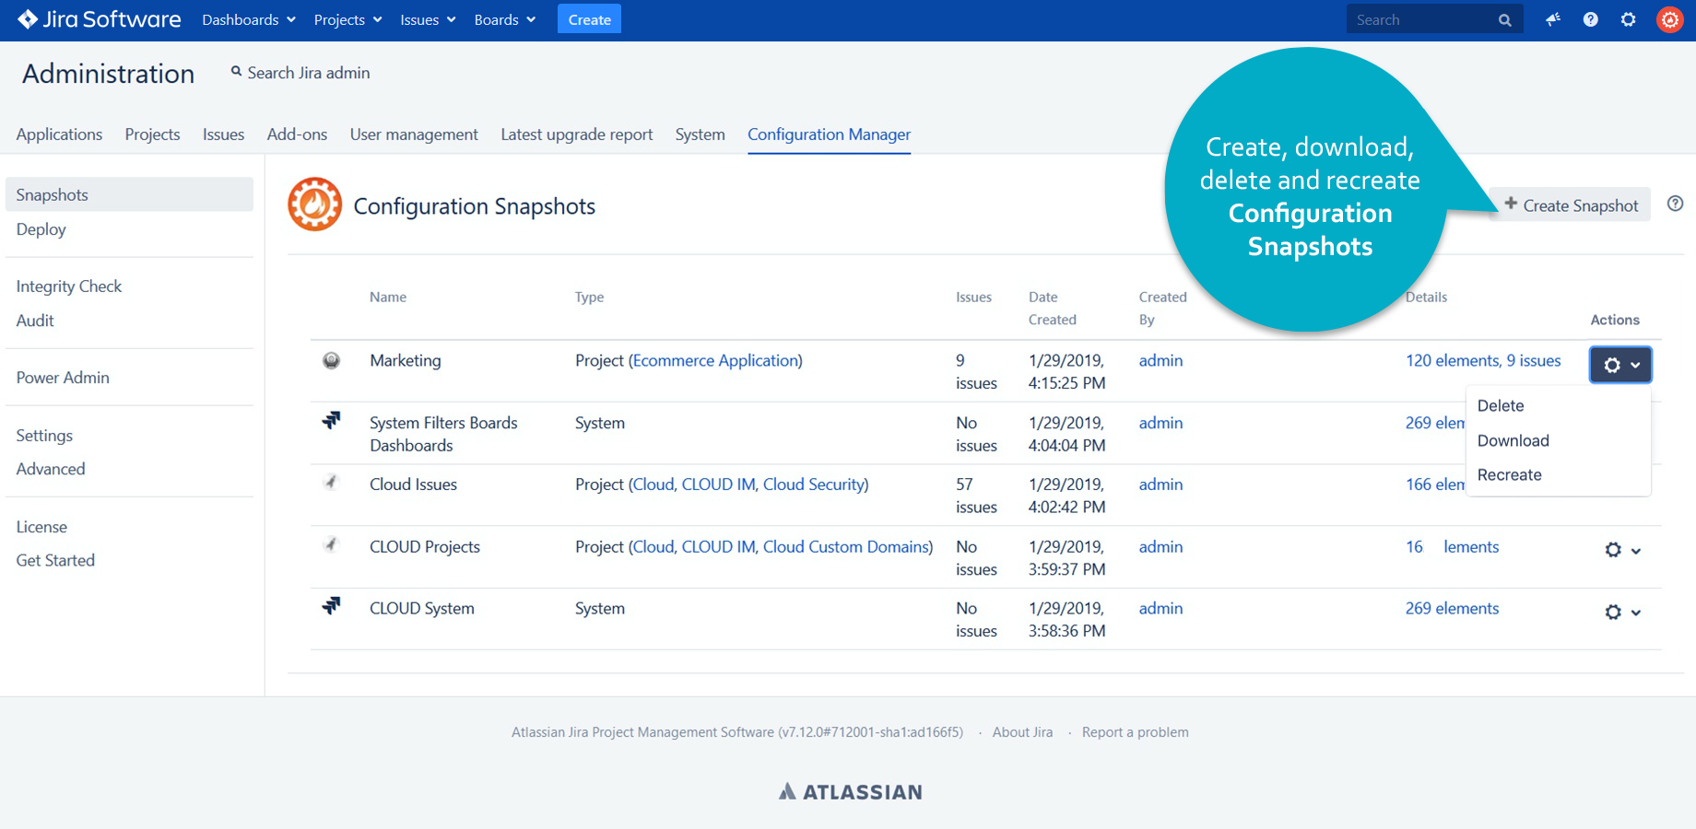The image size is (1696, 829).
Task: Expand the Projects dropdown in top bar
Action: click(x=347, y=19)
